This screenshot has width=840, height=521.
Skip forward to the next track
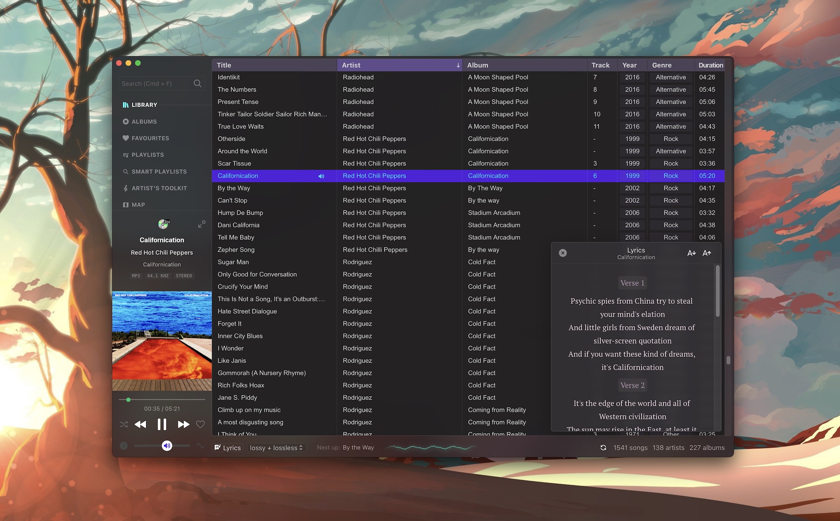point(183,424)
